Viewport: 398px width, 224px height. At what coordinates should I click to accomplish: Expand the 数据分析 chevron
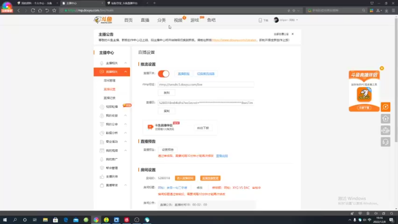coord(125,133)
